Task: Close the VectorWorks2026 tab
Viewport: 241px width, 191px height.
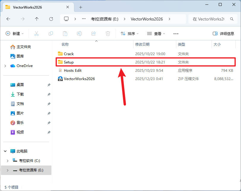Action: point(68,7)
